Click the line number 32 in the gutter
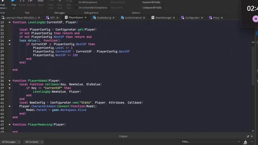The height and width of the screenshot is (145, 258). (x=2, y=70)
